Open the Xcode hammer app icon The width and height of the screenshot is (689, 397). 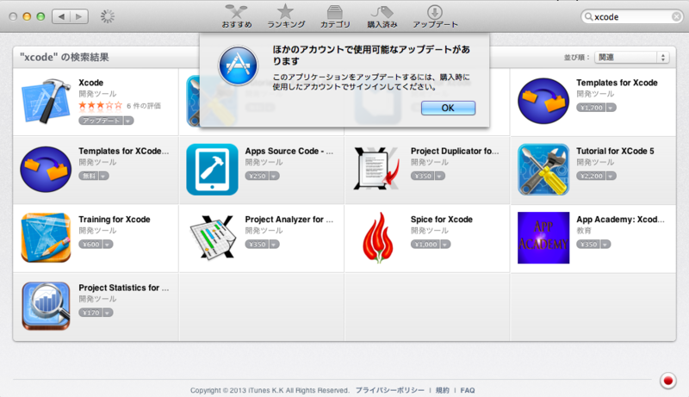(46, 102)
